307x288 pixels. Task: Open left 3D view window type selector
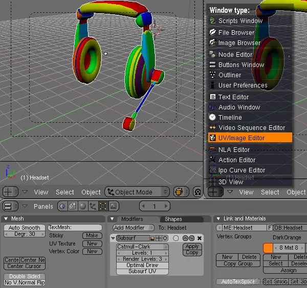[10, 192]
